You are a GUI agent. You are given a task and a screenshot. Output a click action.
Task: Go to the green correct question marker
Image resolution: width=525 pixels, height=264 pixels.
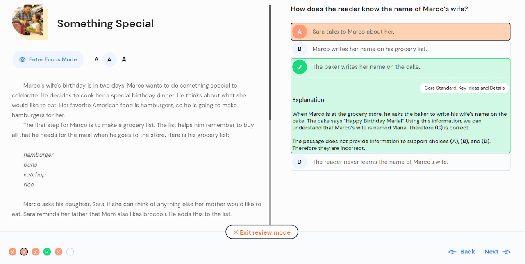[x=47, y=252]
